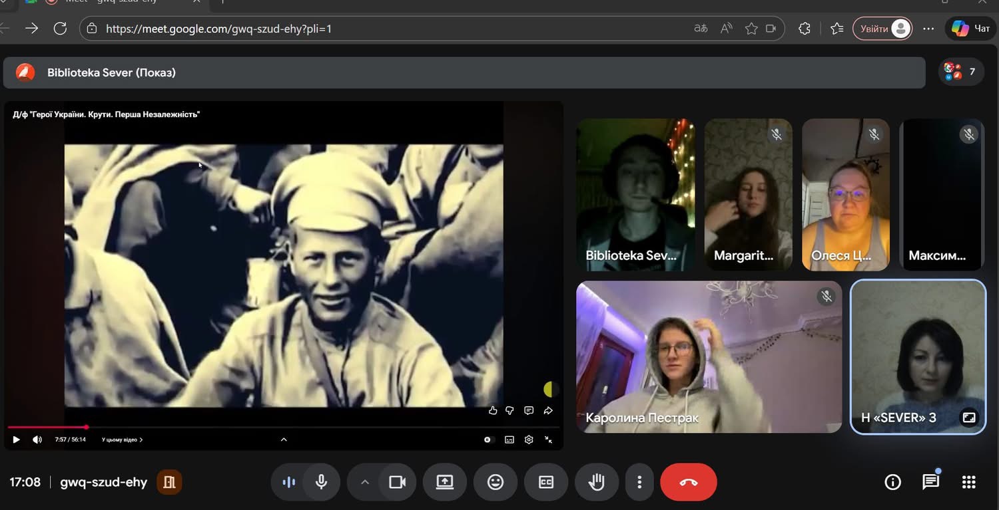Start presenting your screen
Image resolution: width=999 pixels, height=510 pixels.
(445, 482)
